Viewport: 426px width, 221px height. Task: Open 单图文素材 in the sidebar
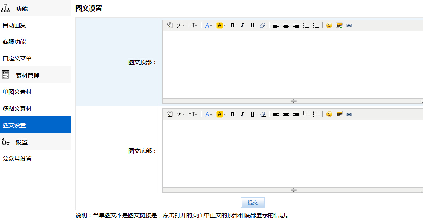[17, 92]
